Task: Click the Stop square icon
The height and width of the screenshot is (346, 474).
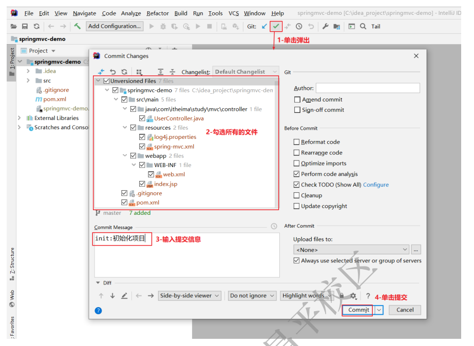Action: click(209, 27)
